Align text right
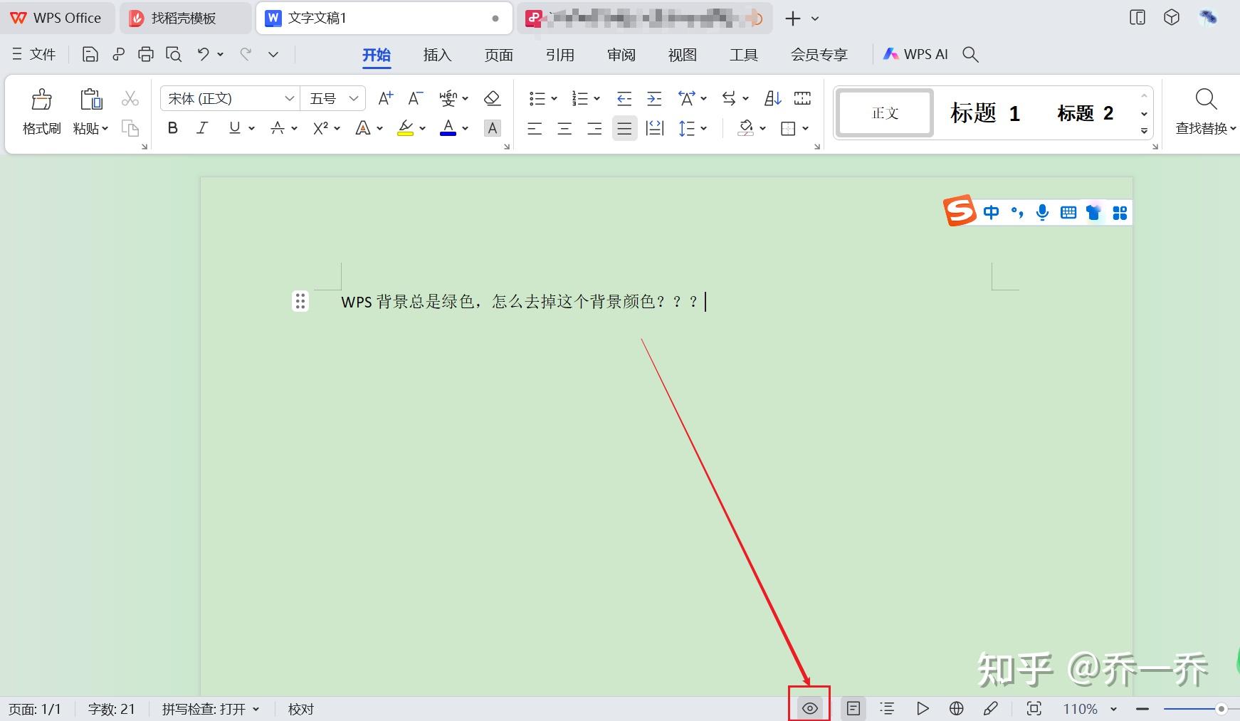 pyautogui.click(x=594, y=128)
